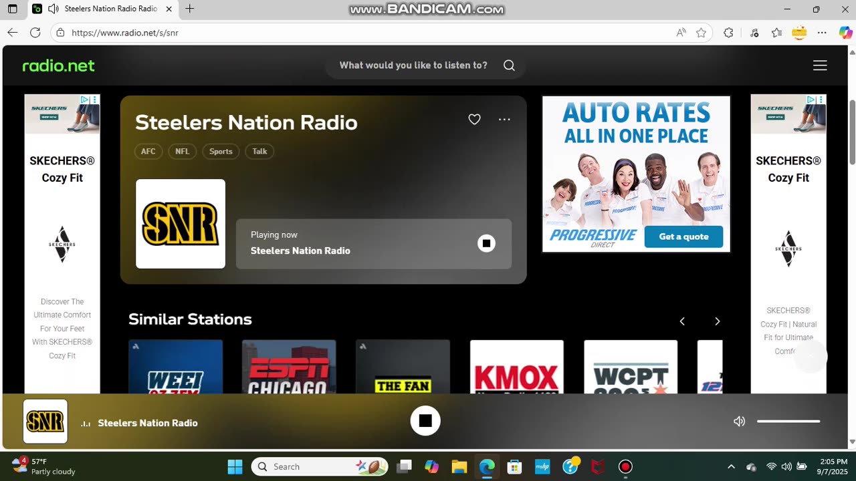
Task: Click the taskbar Search box
Action: pos(320,466)
